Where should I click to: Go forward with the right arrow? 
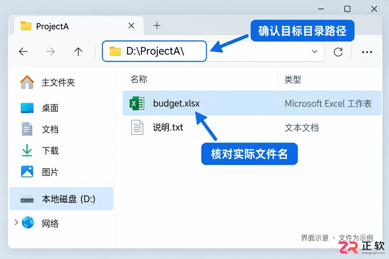[51, 51]
